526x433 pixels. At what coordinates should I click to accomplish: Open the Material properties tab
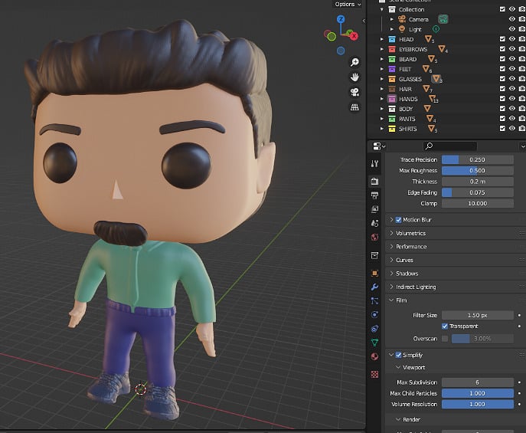pyautogui.click(x=374, y=356)
